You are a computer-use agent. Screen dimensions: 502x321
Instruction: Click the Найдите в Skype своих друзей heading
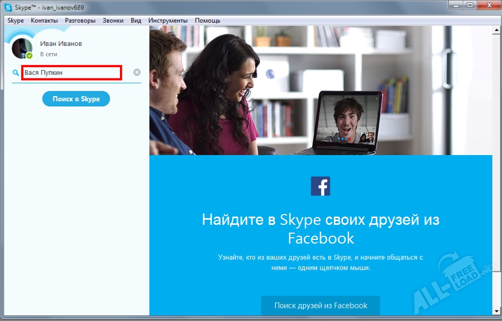pos(322,227)
